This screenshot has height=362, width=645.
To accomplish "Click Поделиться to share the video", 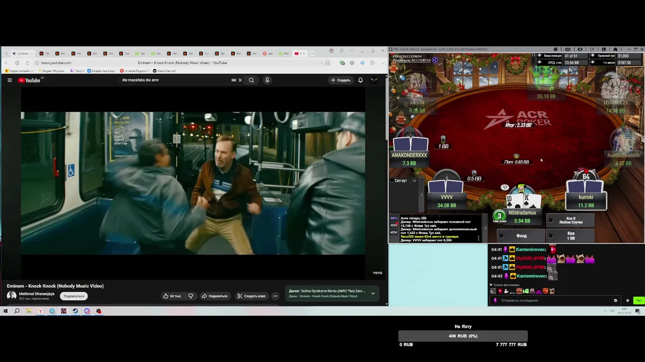I will click(214, 296).
